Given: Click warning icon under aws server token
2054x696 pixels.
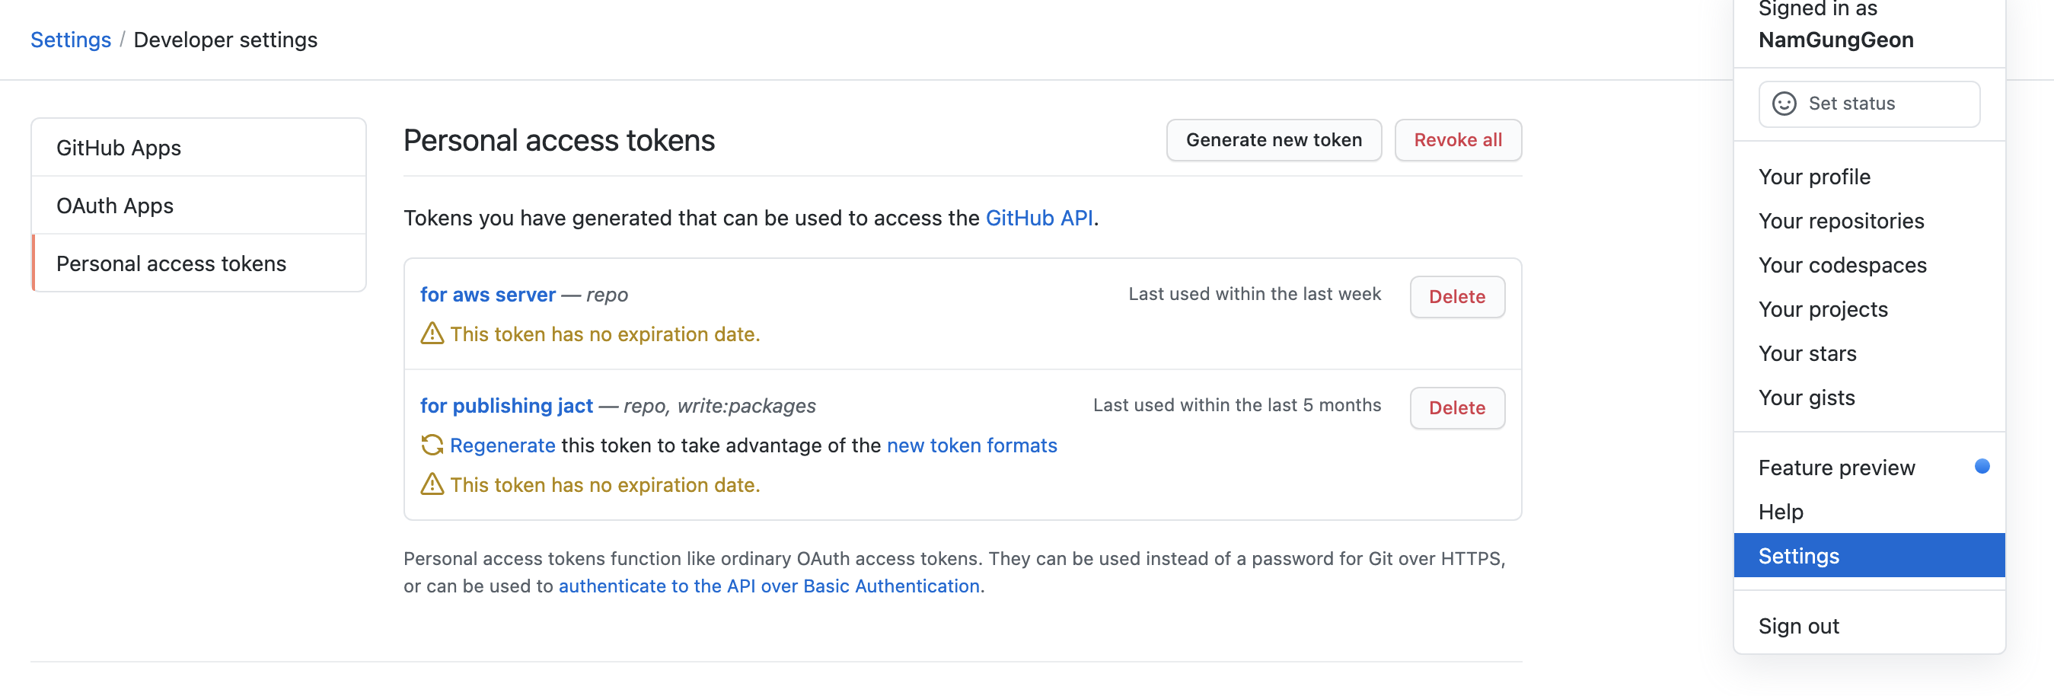Looking at the screenshot, I should (x=432, y=334).
